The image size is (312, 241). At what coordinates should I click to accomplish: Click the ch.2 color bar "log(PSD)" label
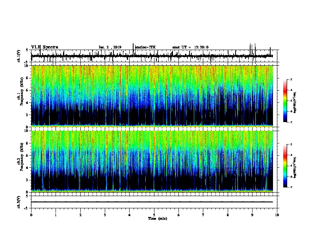295,167
